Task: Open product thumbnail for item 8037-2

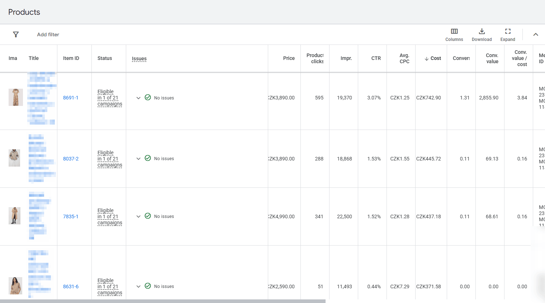Action: coord(14,158)
